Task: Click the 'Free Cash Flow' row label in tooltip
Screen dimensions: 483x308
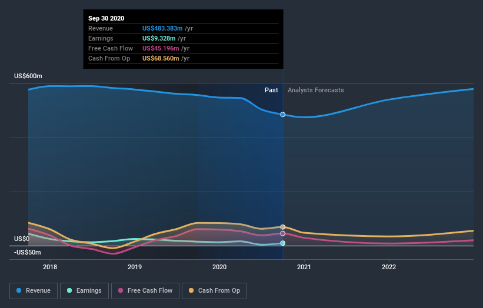Action: pyautogui.click(x=111, y=48)
